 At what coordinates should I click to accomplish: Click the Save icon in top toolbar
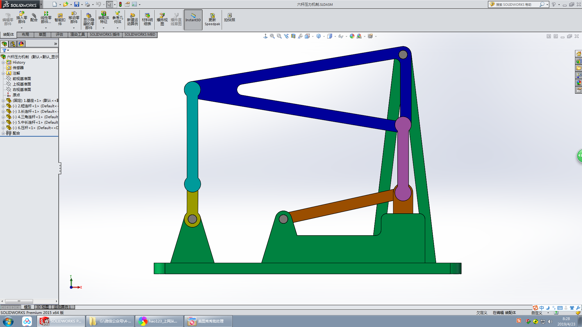coord(77,4)
